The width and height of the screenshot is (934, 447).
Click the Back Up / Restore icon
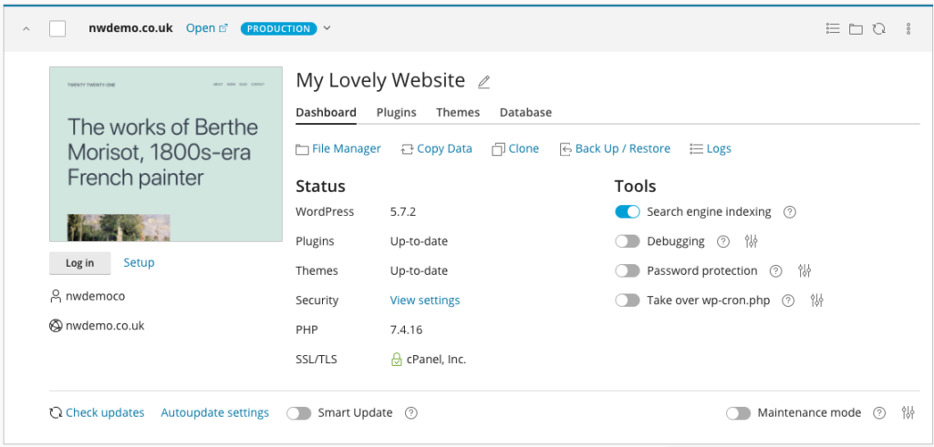[x=566, y=149]
